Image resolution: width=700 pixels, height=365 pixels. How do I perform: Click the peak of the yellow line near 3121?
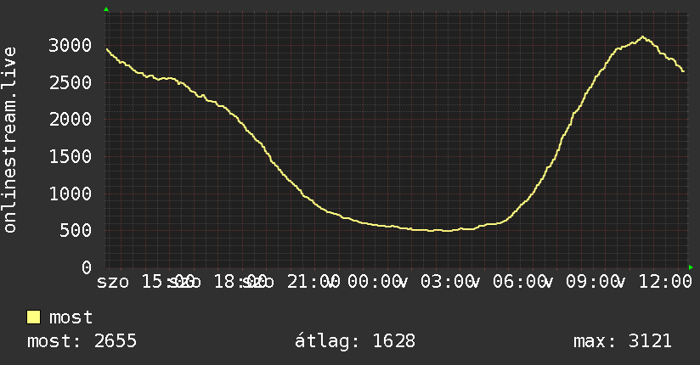tap(642, 37)
